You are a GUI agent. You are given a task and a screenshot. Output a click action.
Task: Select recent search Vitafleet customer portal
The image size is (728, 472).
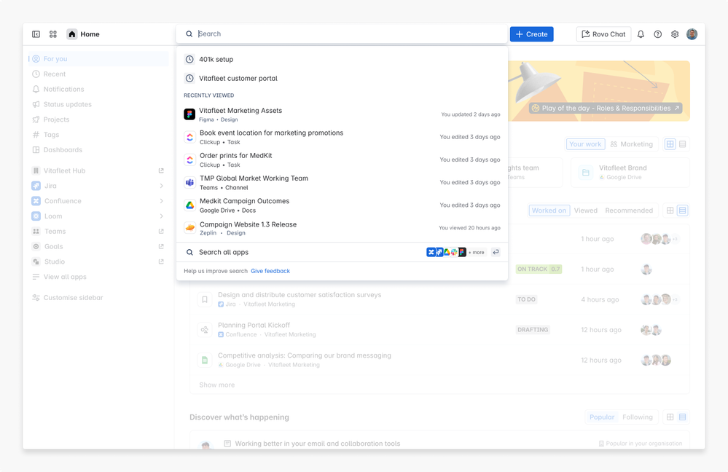343,79
